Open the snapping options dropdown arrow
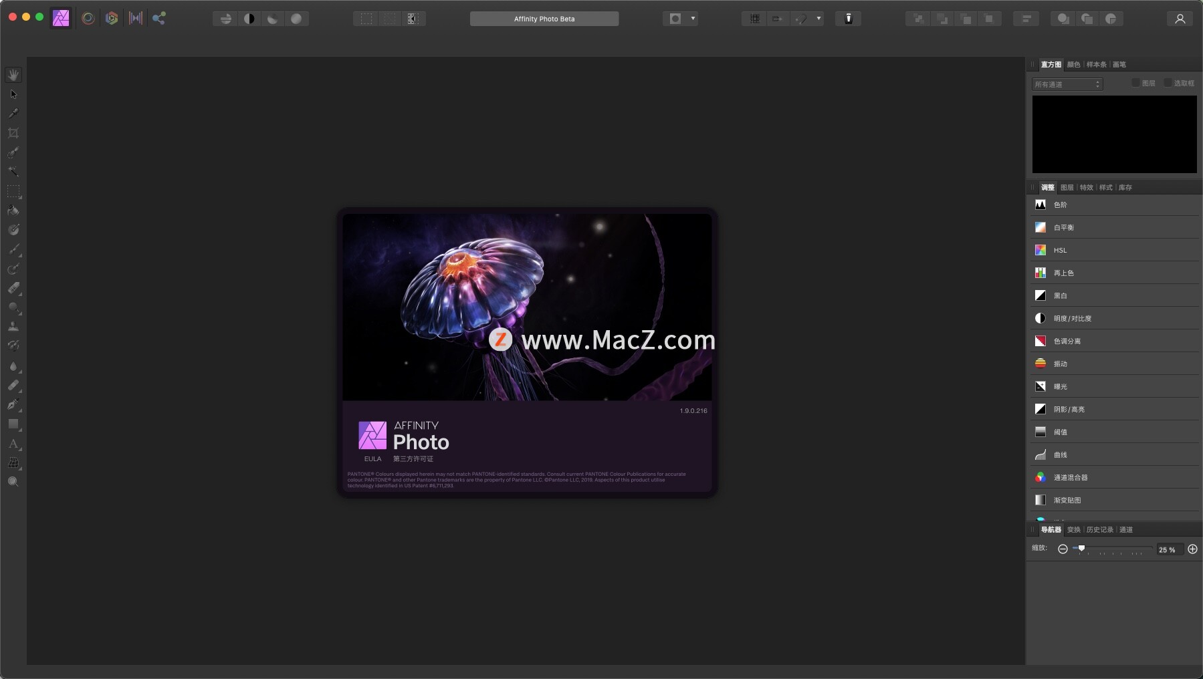The height and width of the screenshot is (679, 1203). click(818, 19)
